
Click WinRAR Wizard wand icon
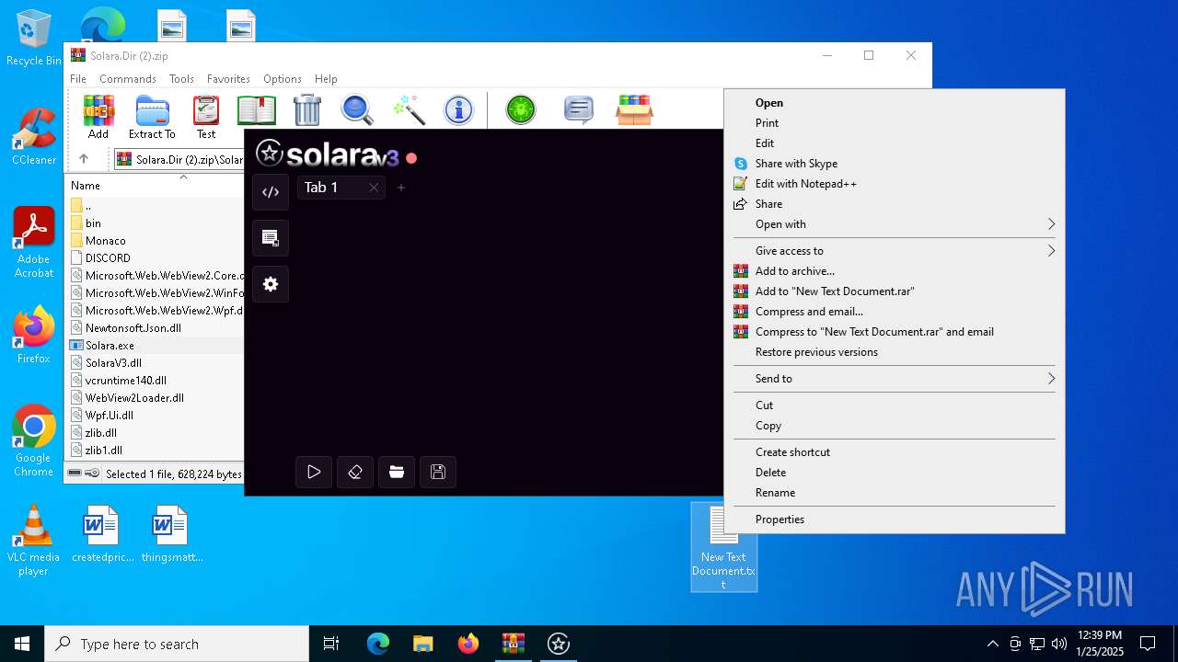[x=408, y=110]
